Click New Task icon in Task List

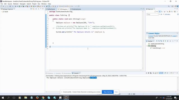pos(155,12)
